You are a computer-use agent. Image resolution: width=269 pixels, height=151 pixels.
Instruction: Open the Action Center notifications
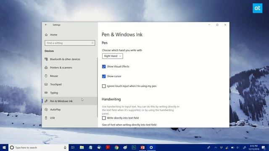click(264, 148)
